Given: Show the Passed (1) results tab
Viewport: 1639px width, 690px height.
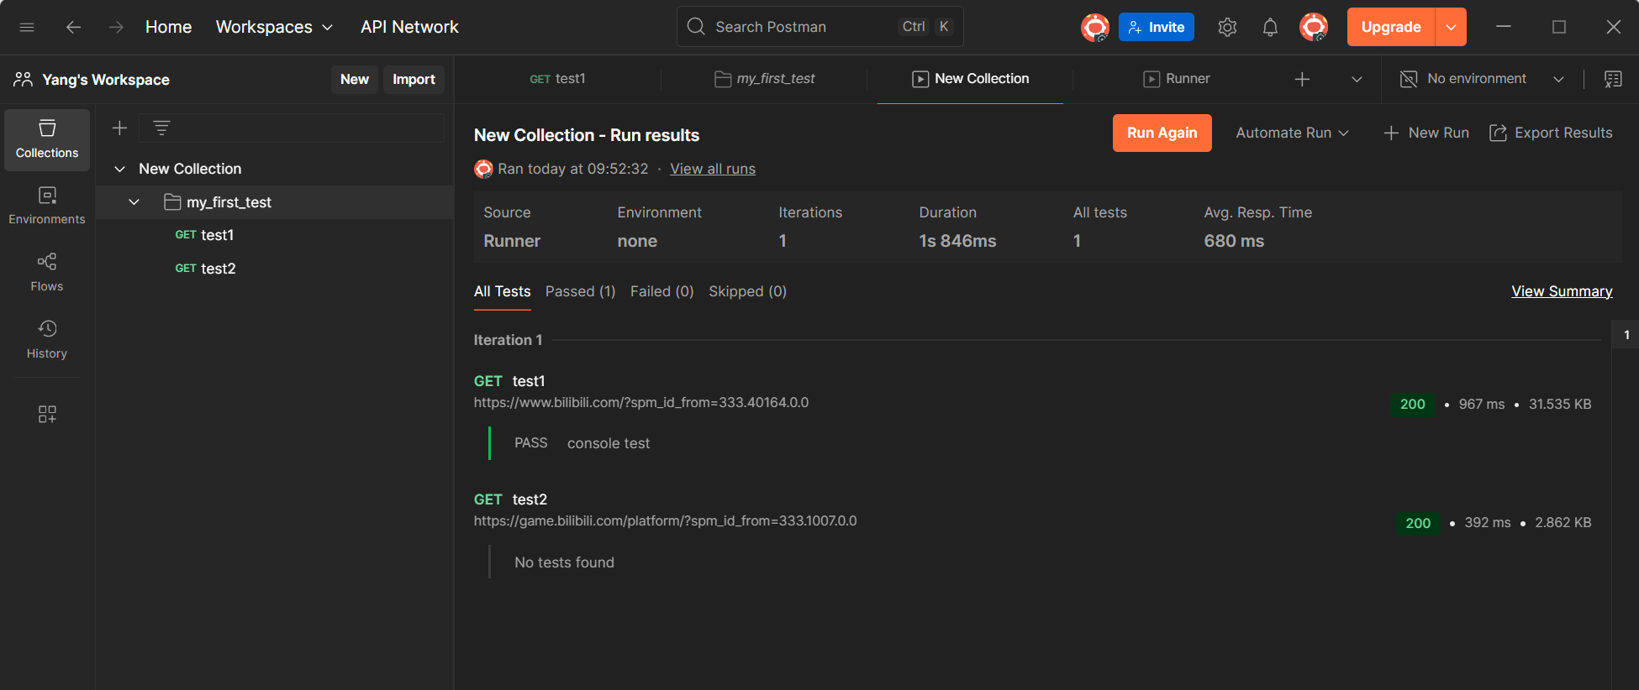Looking at the screenshot, I should point(580,291).
